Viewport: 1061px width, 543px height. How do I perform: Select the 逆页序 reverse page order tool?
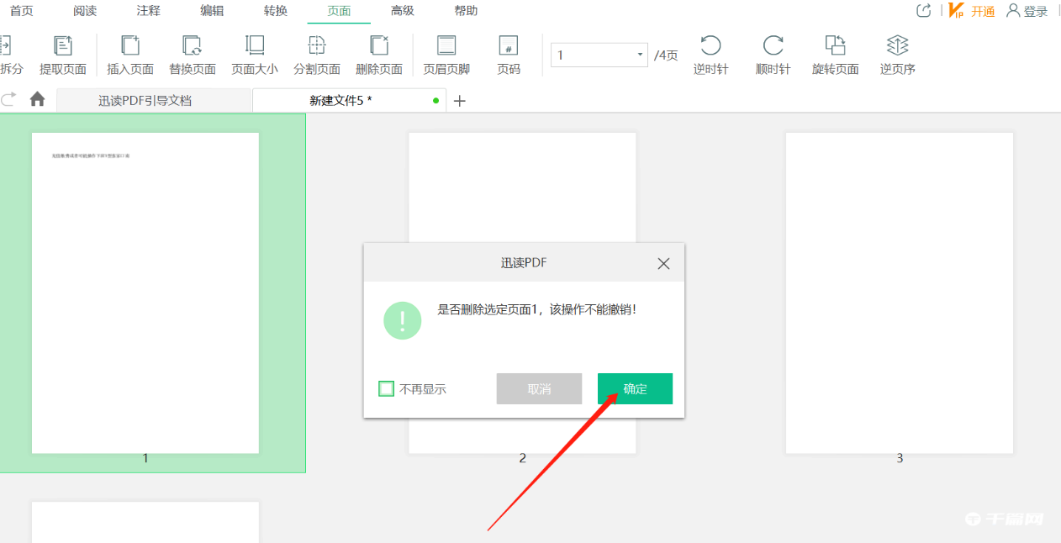(x=896, y=53)
